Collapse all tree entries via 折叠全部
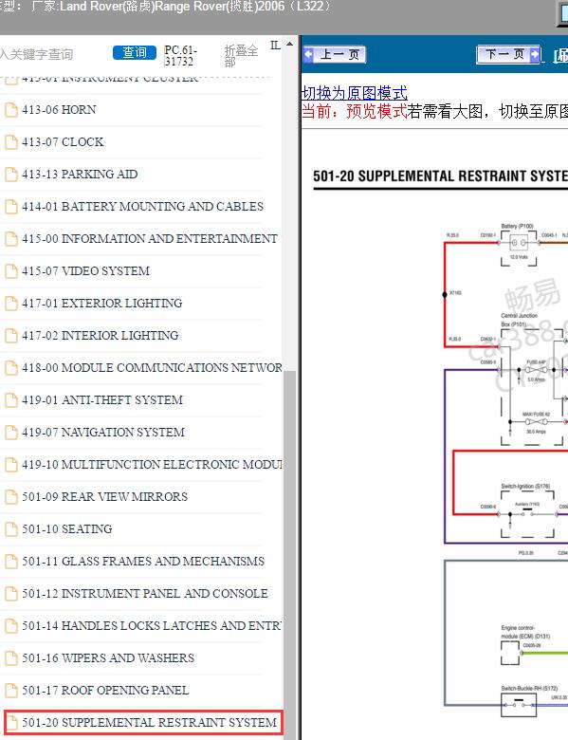This screenshot has height=740, width=568. pos(241,56)
